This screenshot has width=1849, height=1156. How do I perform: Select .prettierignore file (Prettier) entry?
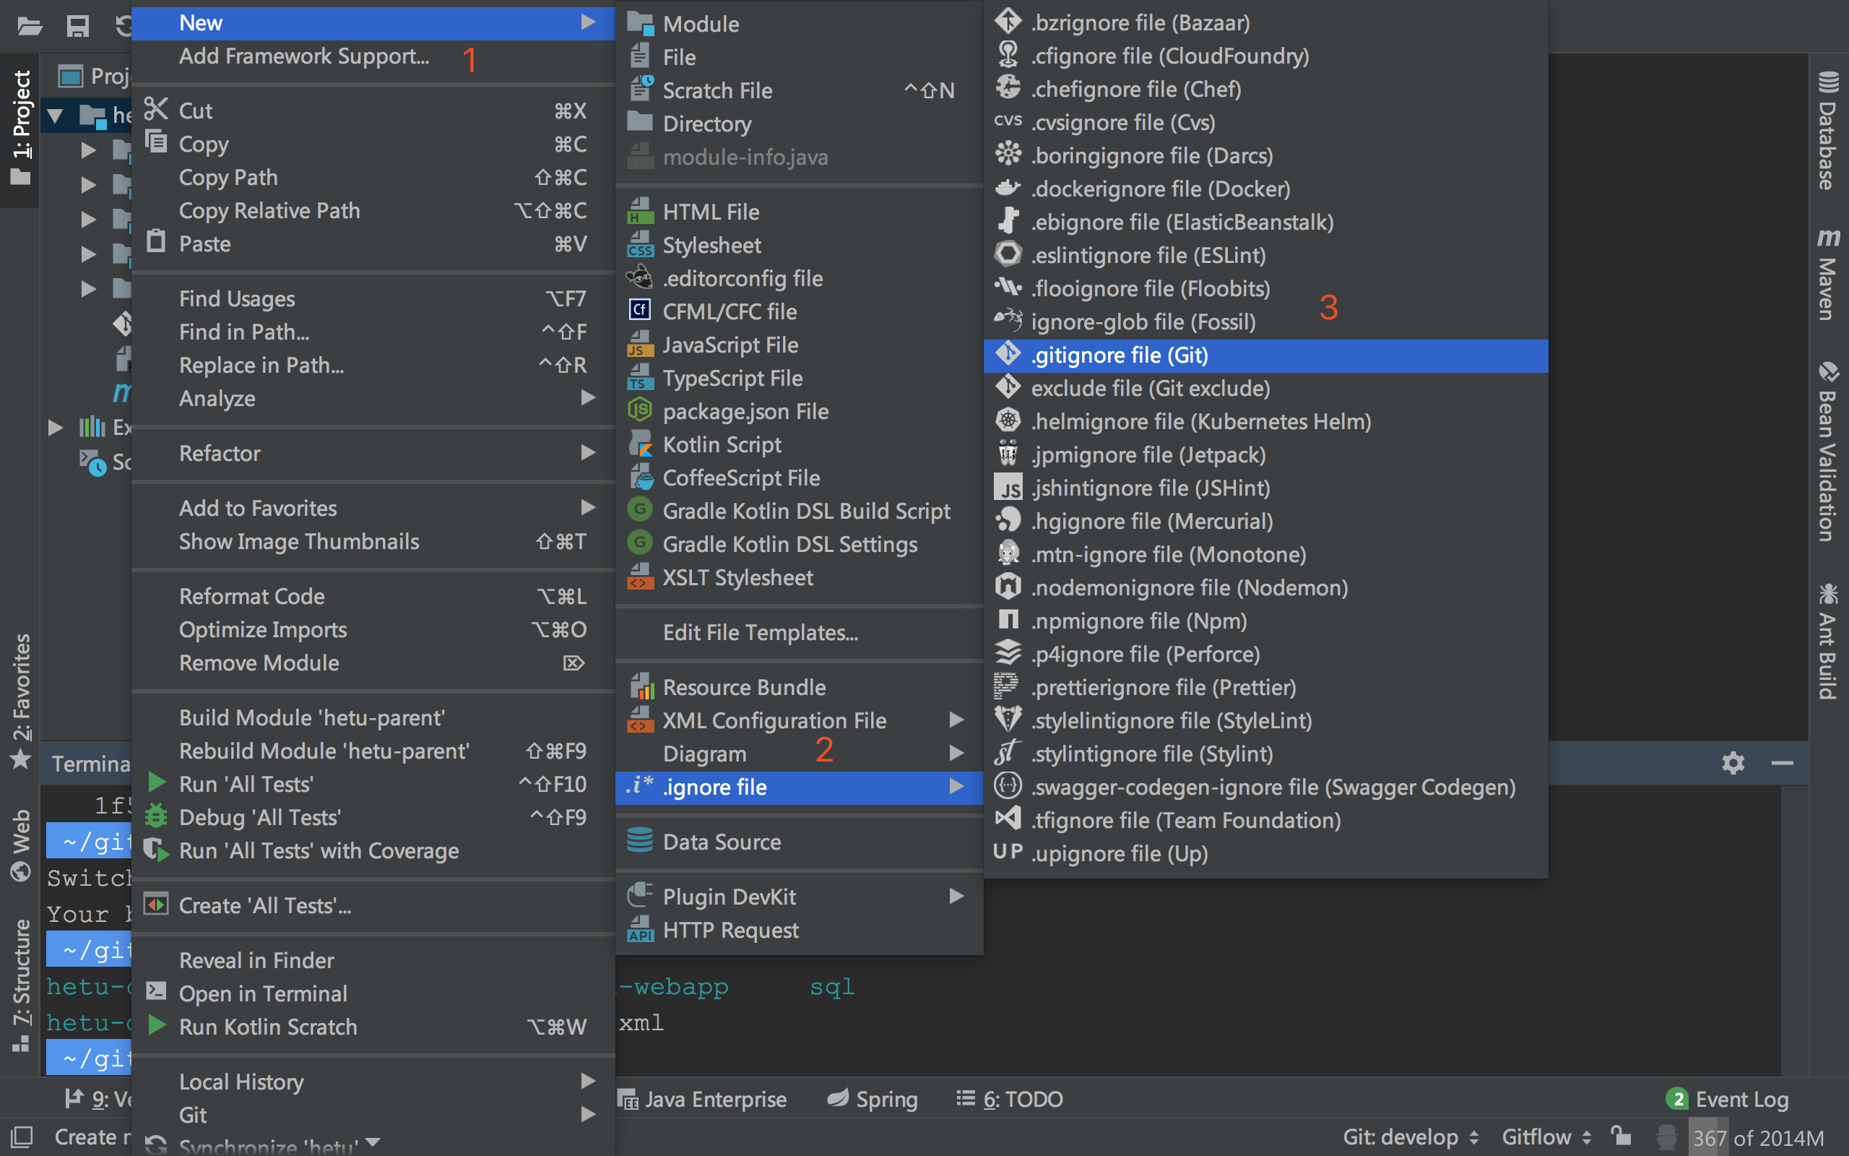point(1265,687)
